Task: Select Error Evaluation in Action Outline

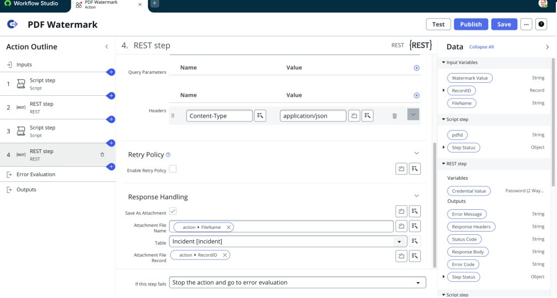Action: point(36,174)
